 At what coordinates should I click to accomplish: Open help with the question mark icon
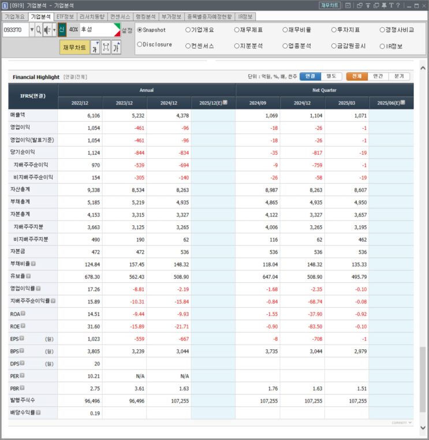click(x=398, y=5)
